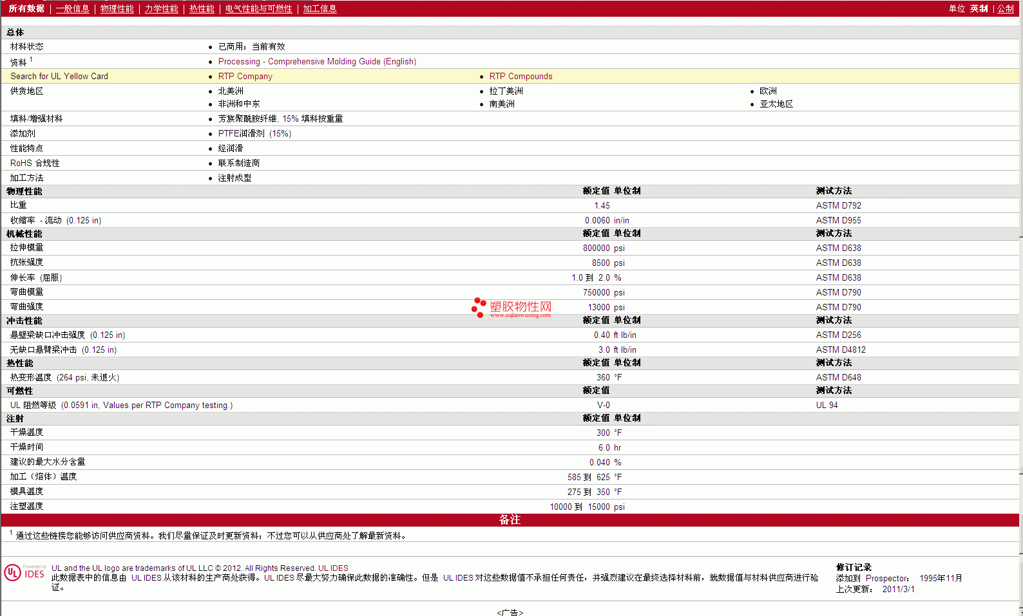Click the 北美洲 supply region
Image resolution: width=1023 pixels, height=616 pixels.
(x=231, y=91)
